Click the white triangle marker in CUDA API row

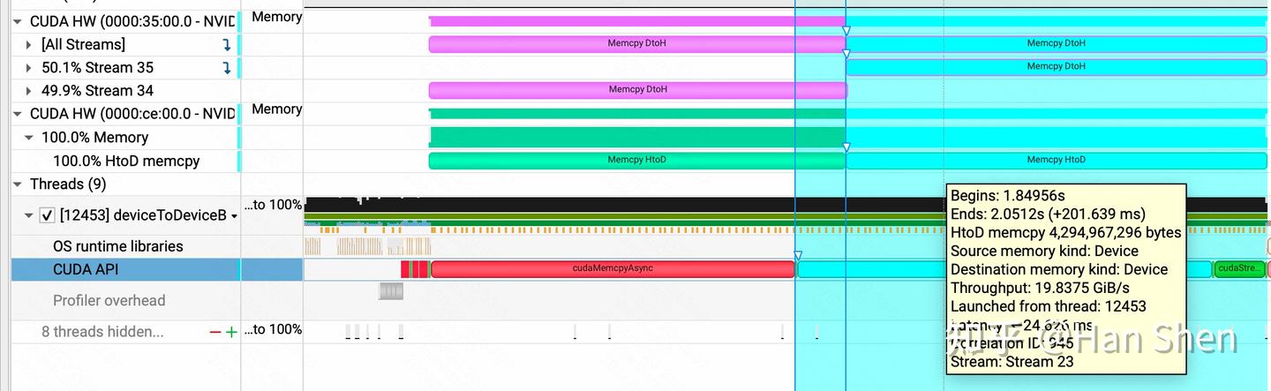(x=798, y=256)
